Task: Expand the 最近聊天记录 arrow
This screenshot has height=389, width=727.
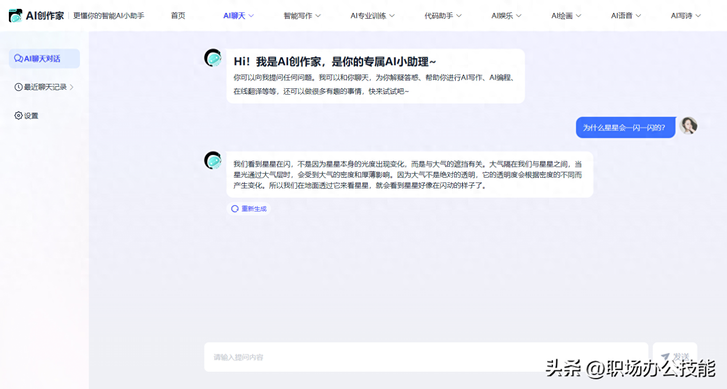Action: click(72, 87)
